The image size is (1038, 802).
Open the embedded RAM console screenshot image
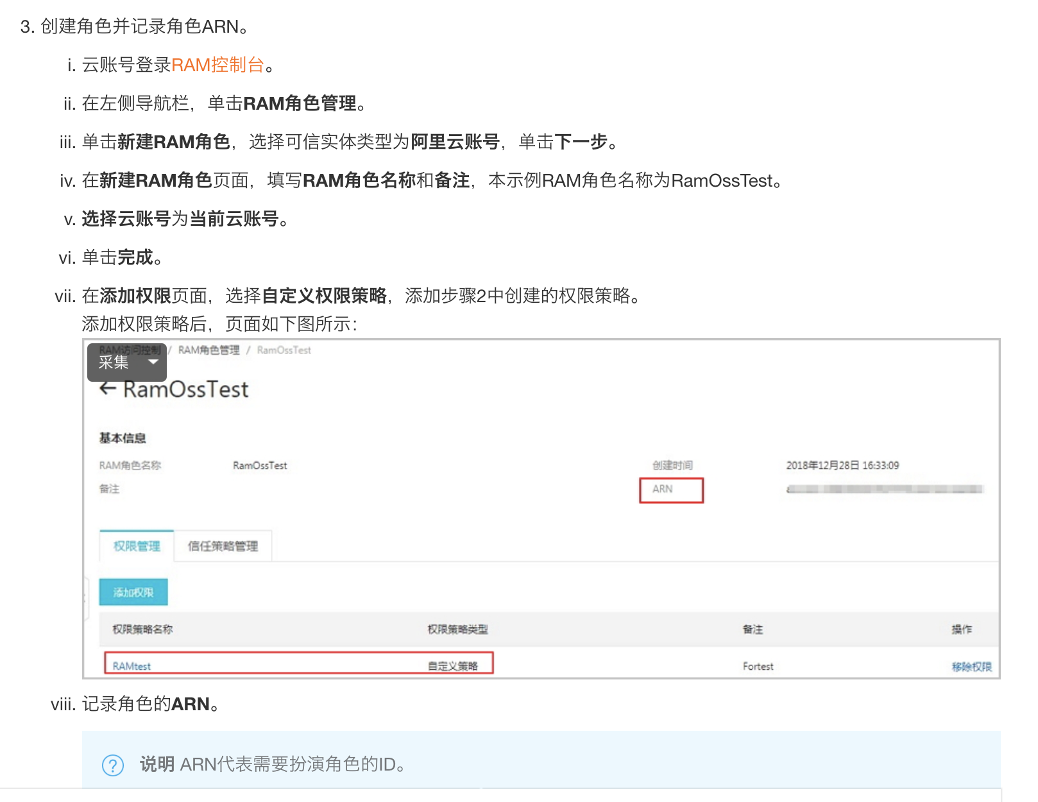click(541, 509)
